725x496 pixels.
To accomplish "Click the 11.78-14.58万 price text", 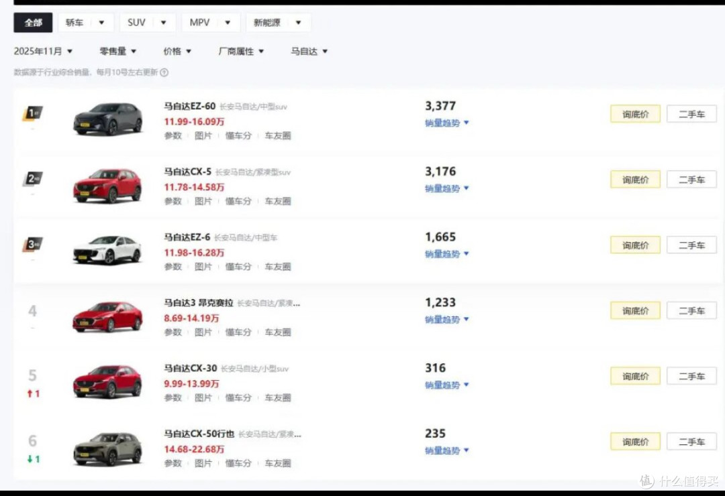I will 194,188.
